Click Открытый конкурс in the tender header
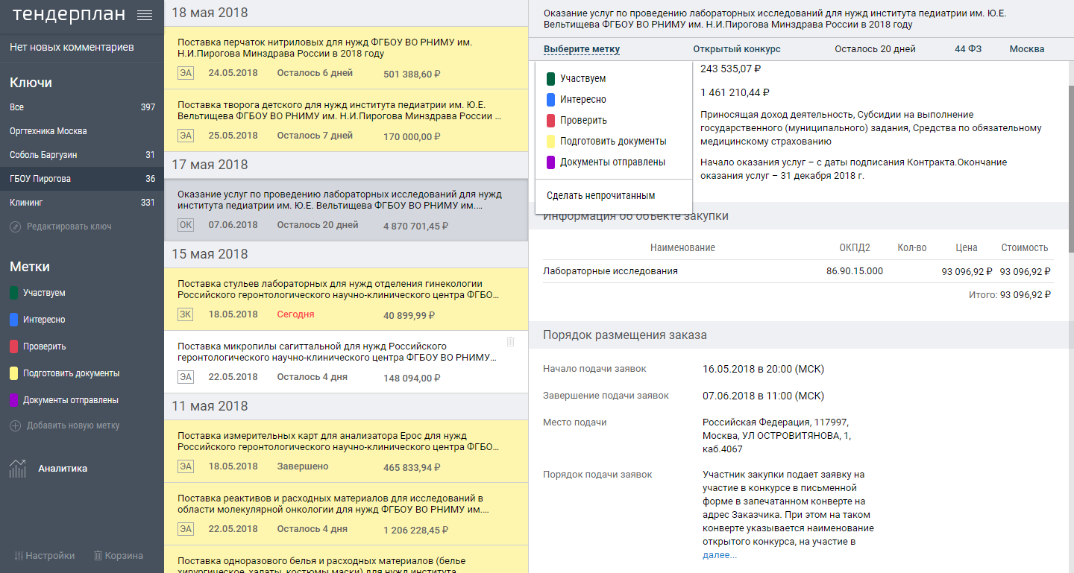Screen dimensions: 1074x573 point(737,49)
